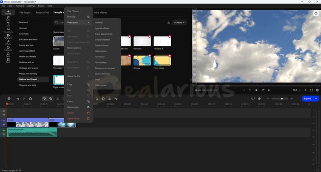Open the Effects panel in sidebar

coord(8,42)
